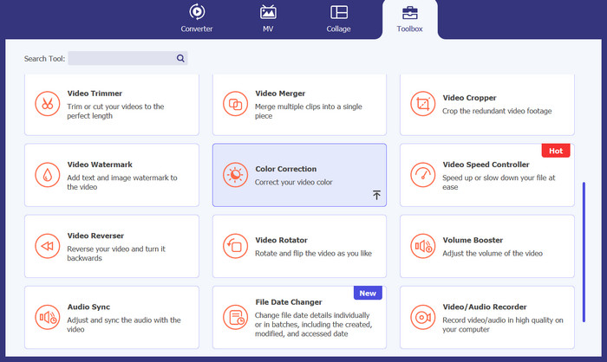Image resolution: width=607 pixels, height=362 pixels.
Task: Click the search magnifier icon
Action: click(180, 59)
